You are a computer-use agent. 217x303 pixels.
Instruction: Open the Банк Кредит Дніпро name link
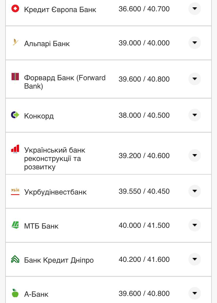(59, 260)
